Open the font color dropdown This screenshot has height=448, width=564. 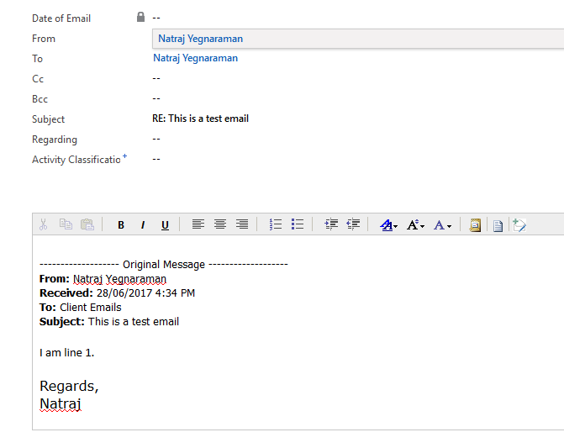point(442,225)
